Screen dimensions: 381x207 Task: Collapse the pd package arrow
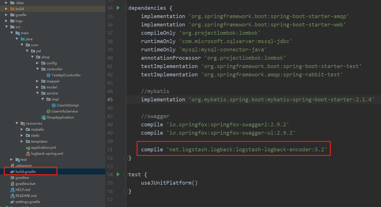[x=27, y=51]
